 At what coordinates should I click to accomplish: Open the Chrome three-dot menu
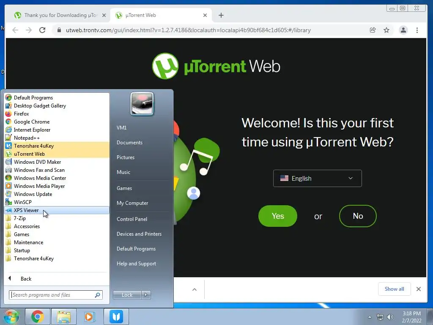pyautogui.click(x=417, y=30)
